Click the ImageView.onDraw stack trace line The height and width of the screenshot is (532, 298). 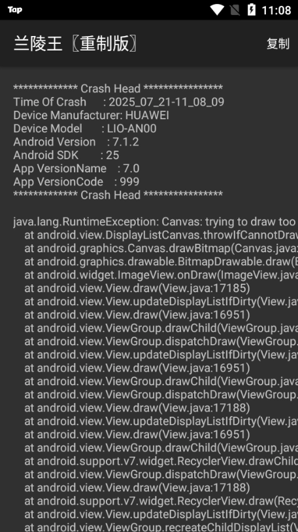coord(161,275)
